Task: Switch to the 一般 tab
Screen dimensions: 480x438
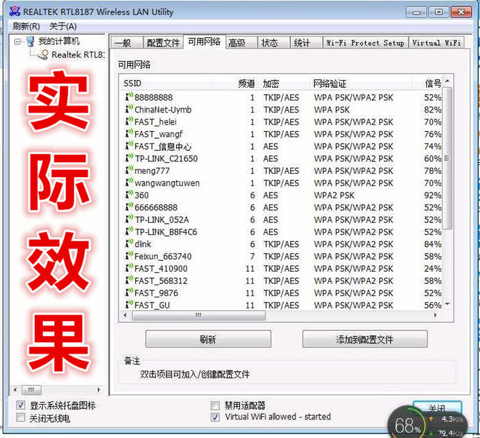Action: 127,42
